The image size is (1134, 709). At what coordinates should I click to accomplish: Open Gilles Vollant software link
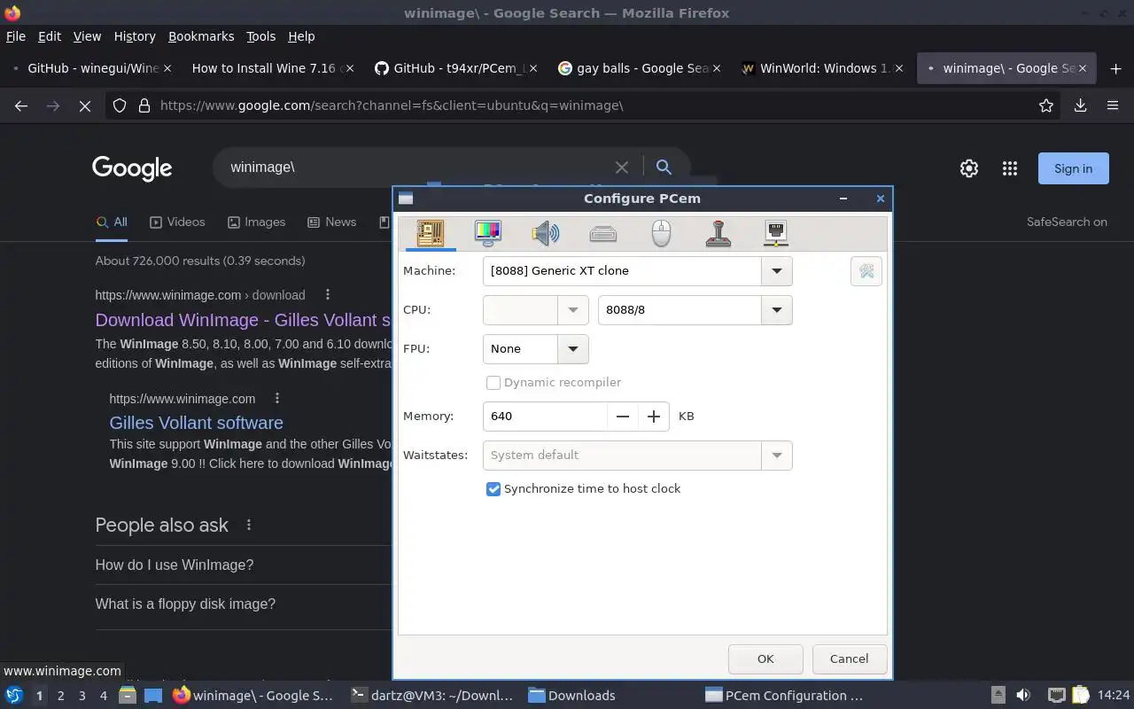pos(197,423)
